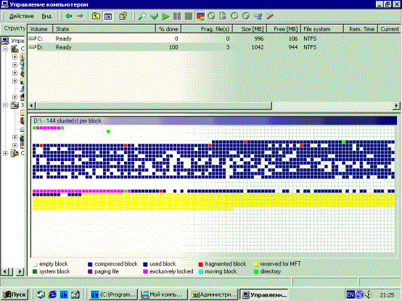Click the 996 size value for C:

click(x=259, y=38)
